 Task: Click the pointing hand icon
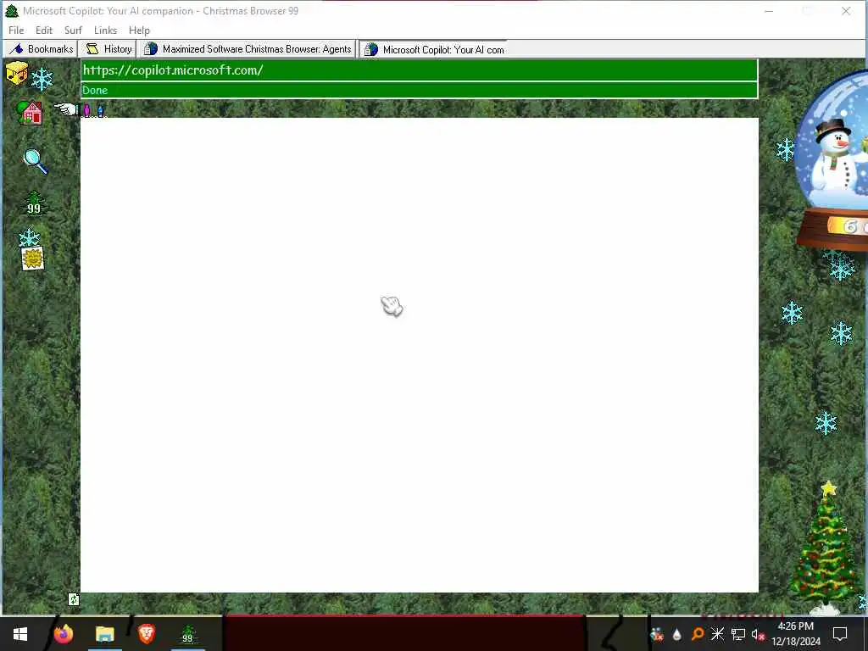point(66,109)
